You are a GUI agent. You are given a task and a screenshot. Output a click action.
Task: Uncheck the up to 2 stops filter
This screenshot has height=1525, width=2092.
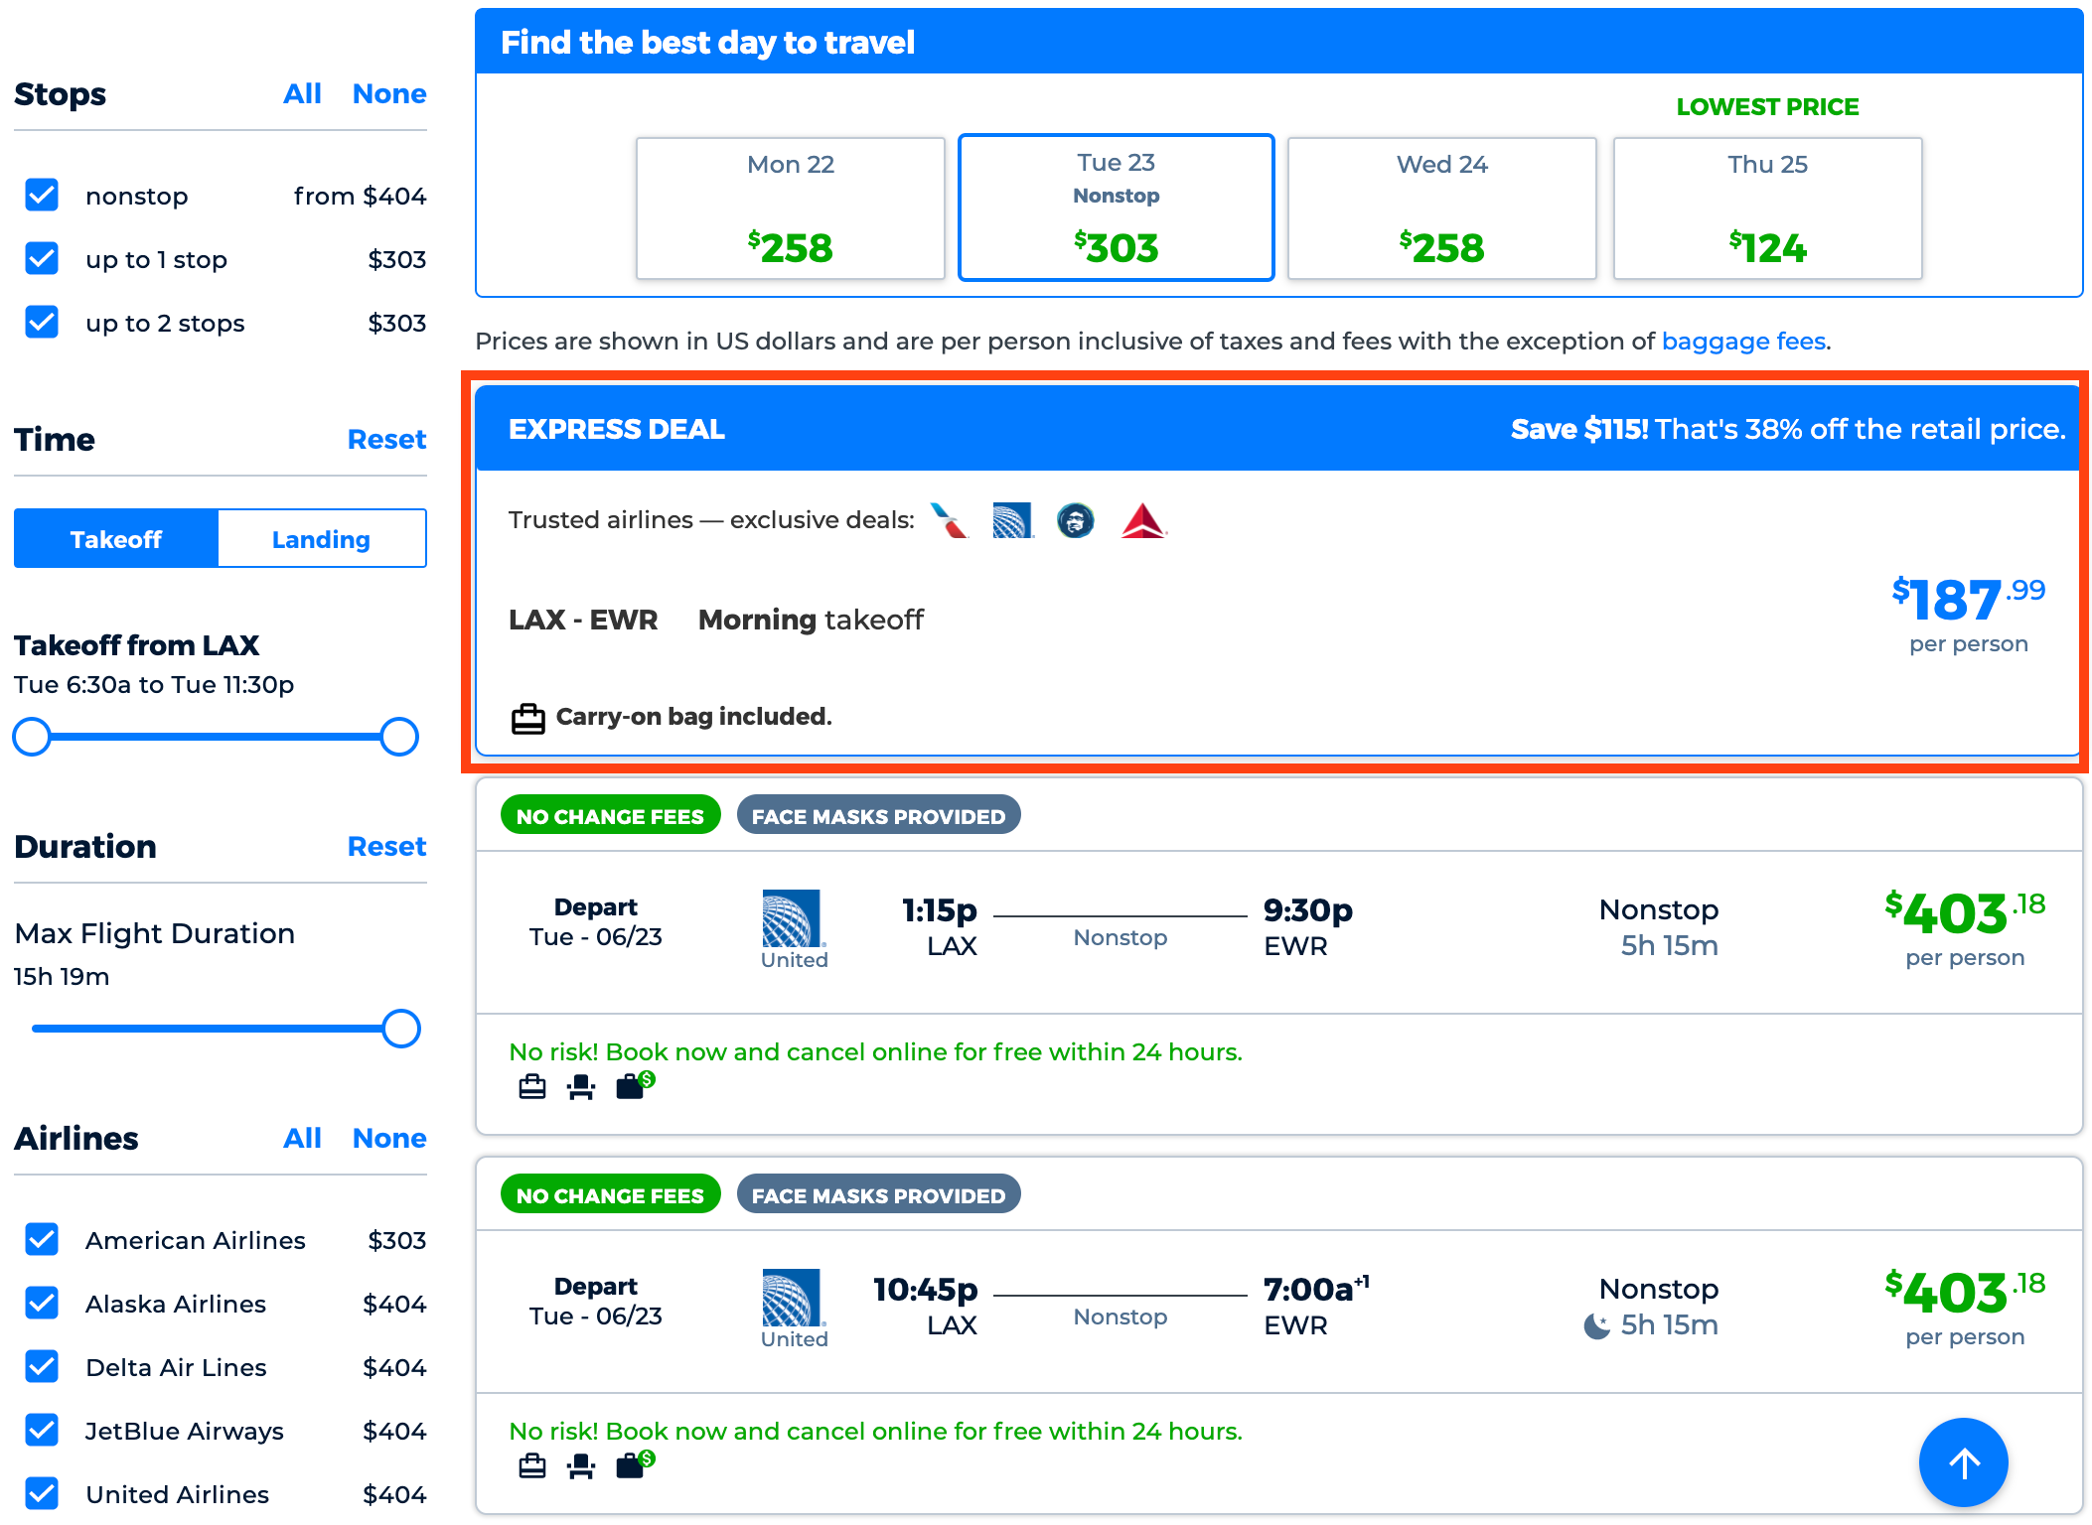tap(42, 323)
